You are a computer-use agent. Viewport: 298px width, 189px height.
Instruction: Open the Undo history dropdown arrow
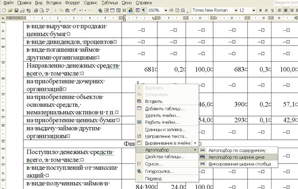click(x=85, y=11)
